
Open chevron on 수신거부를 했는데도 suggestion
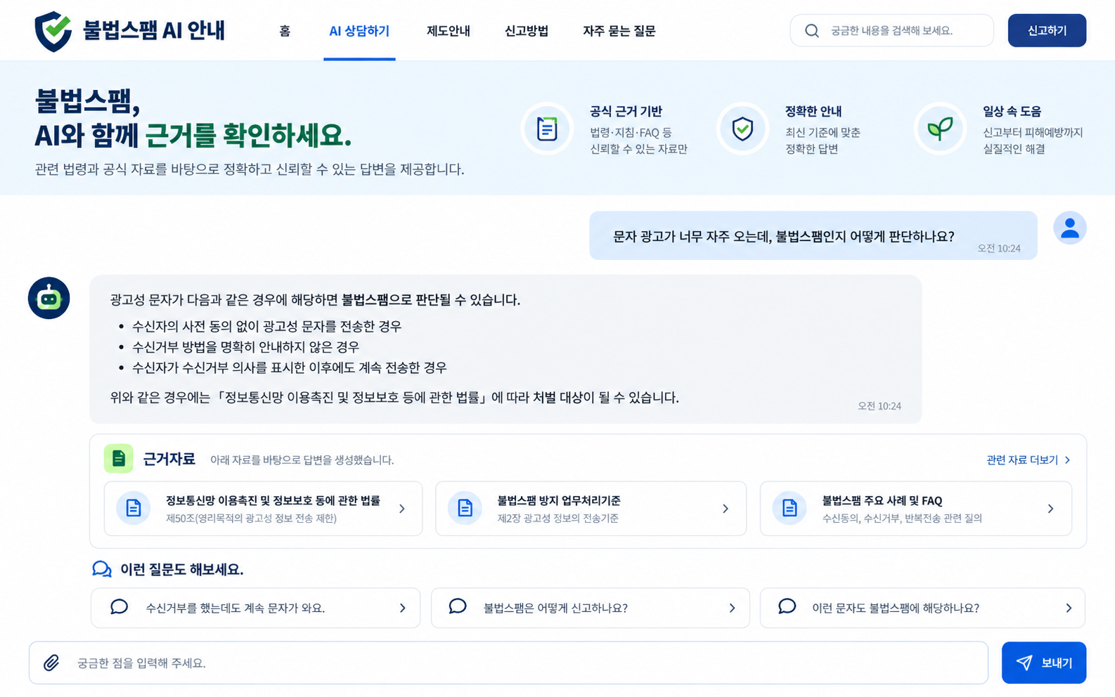(x=403, y=608)
